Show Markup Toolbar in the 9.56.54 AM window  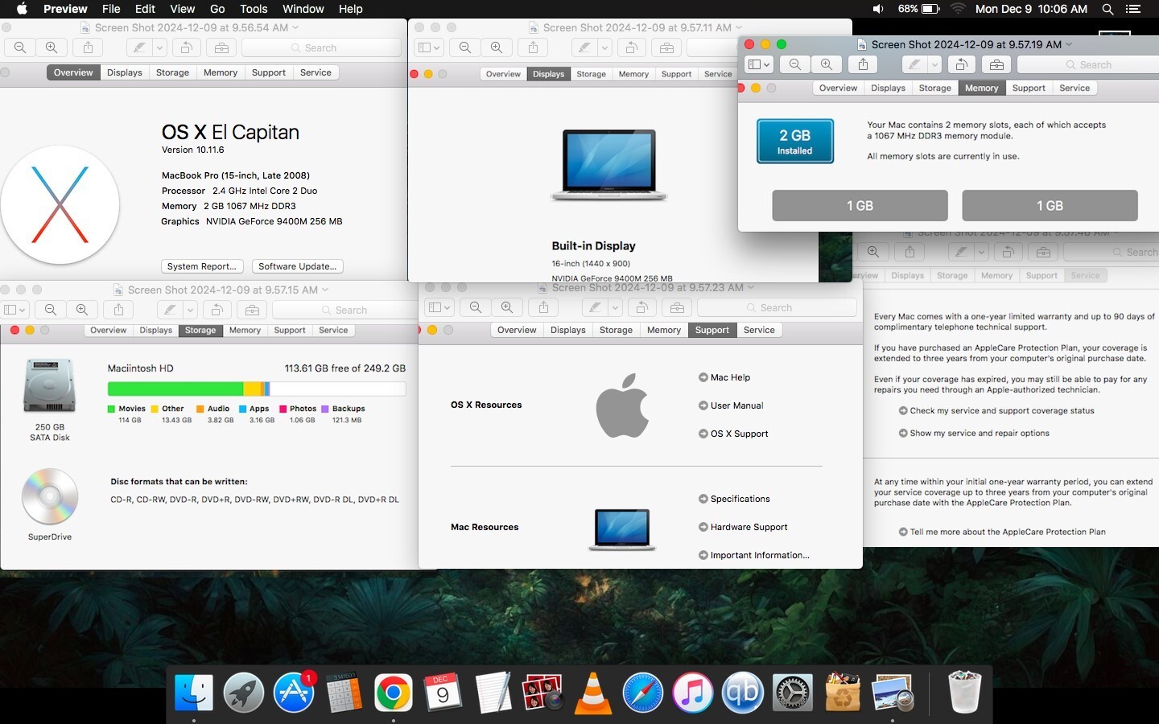(x=221, y=48)
